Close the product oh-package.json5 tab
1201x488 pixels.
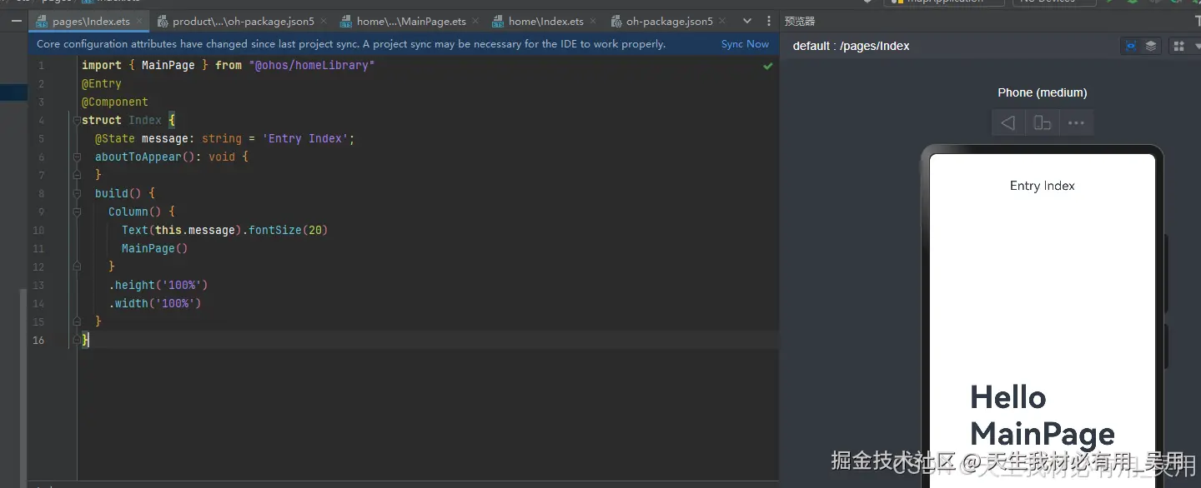pyautogui.click(x=323, y=22)
